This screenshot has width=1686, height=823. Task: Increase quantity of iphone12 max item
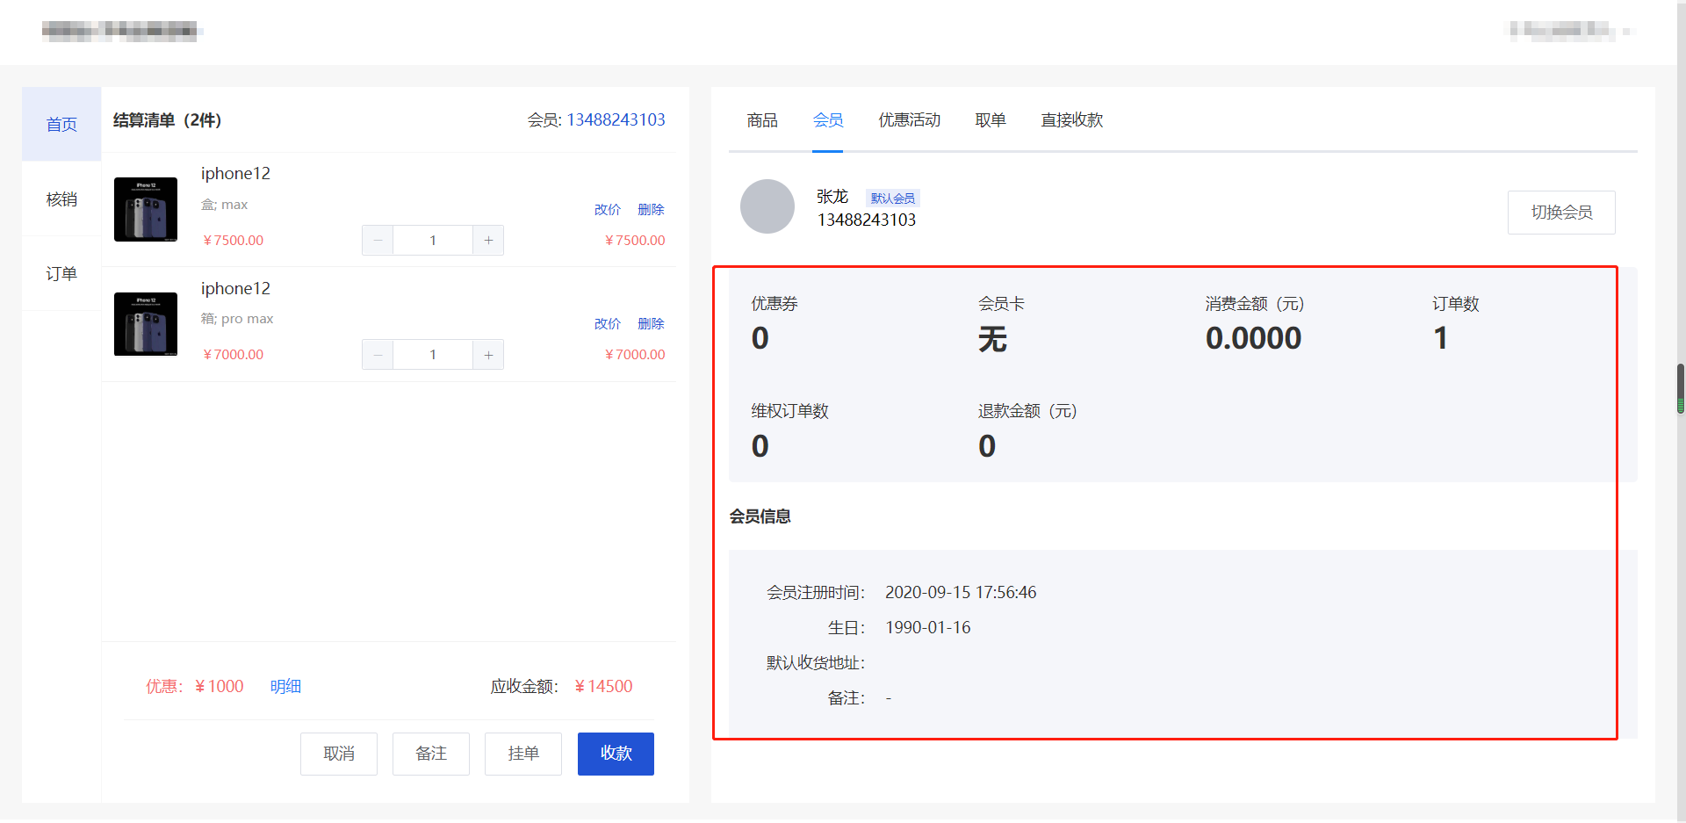488,241
